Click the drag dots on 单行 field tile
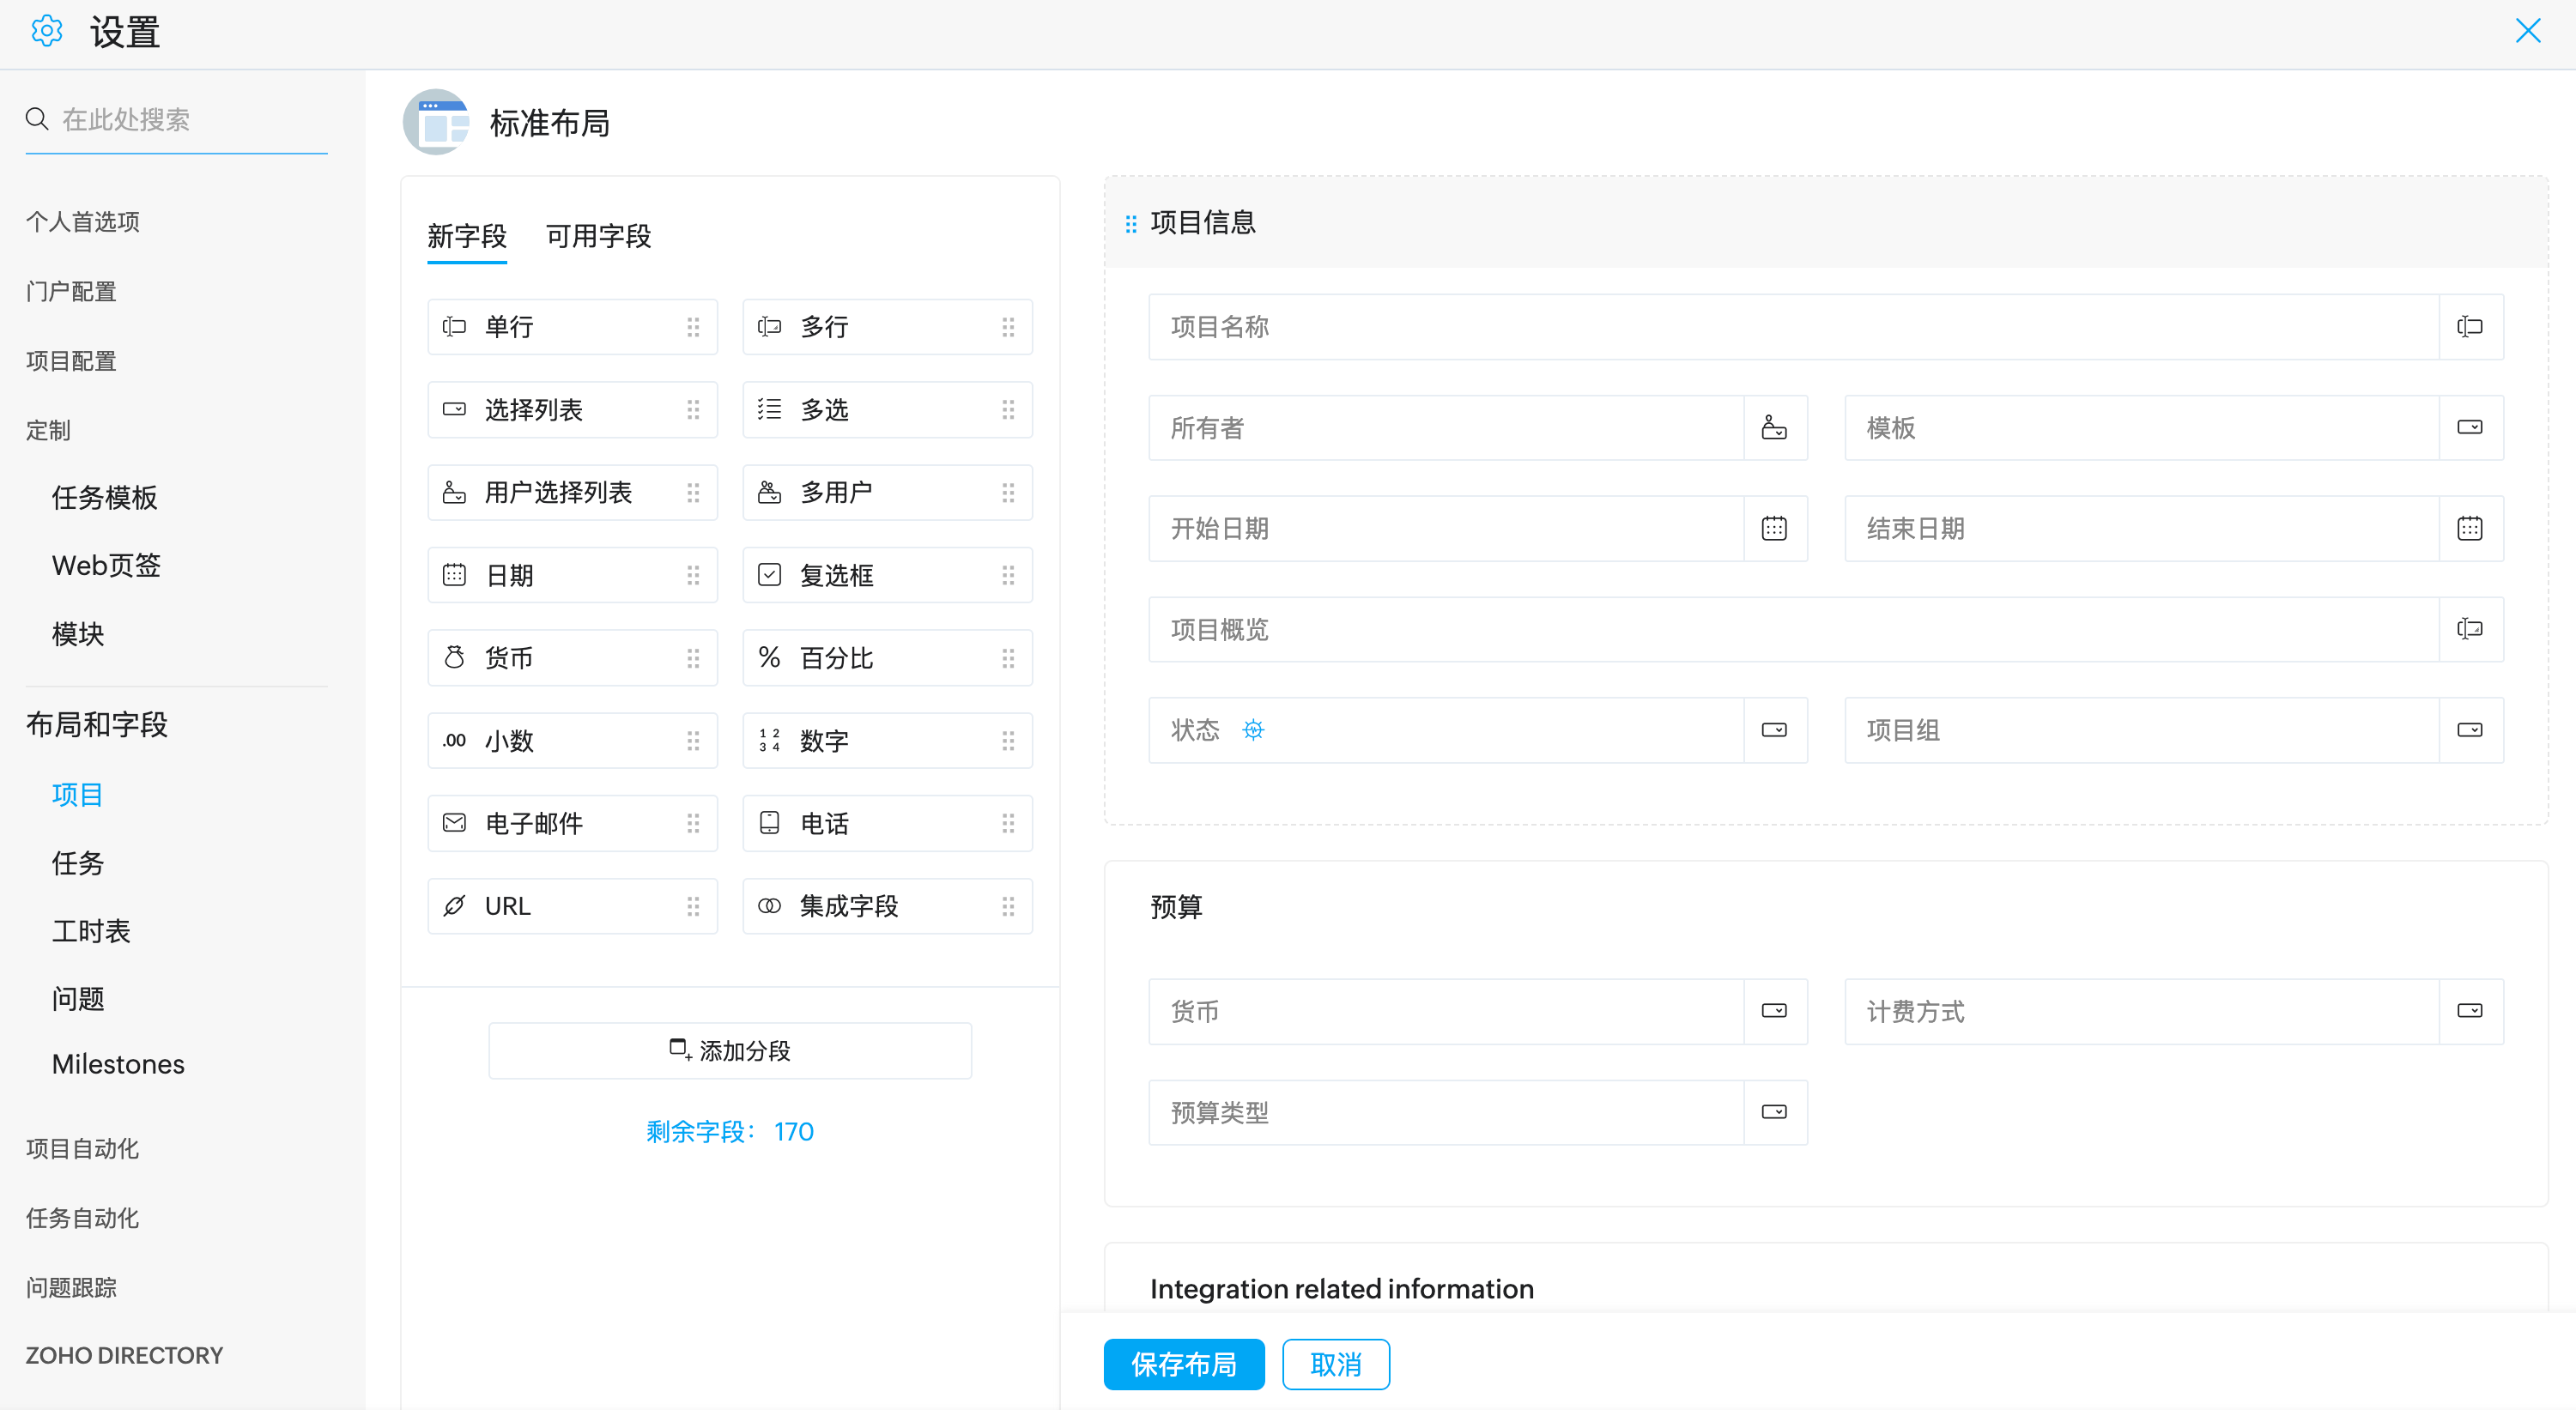This screenshot has width=2576, height=1410. [693, 327]
